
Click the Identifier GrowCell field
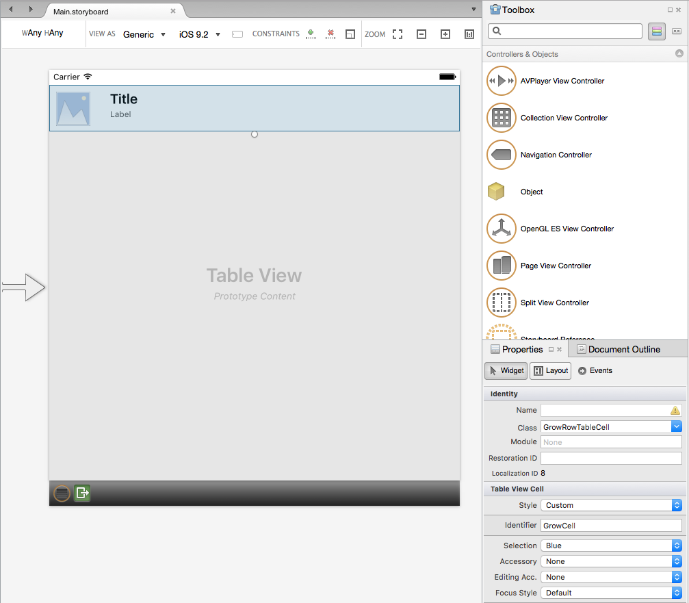coord(611,525)
